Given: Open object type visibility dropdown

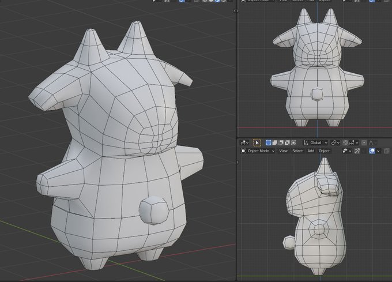Looking at the screenshot, I should (x=347, y=151).
